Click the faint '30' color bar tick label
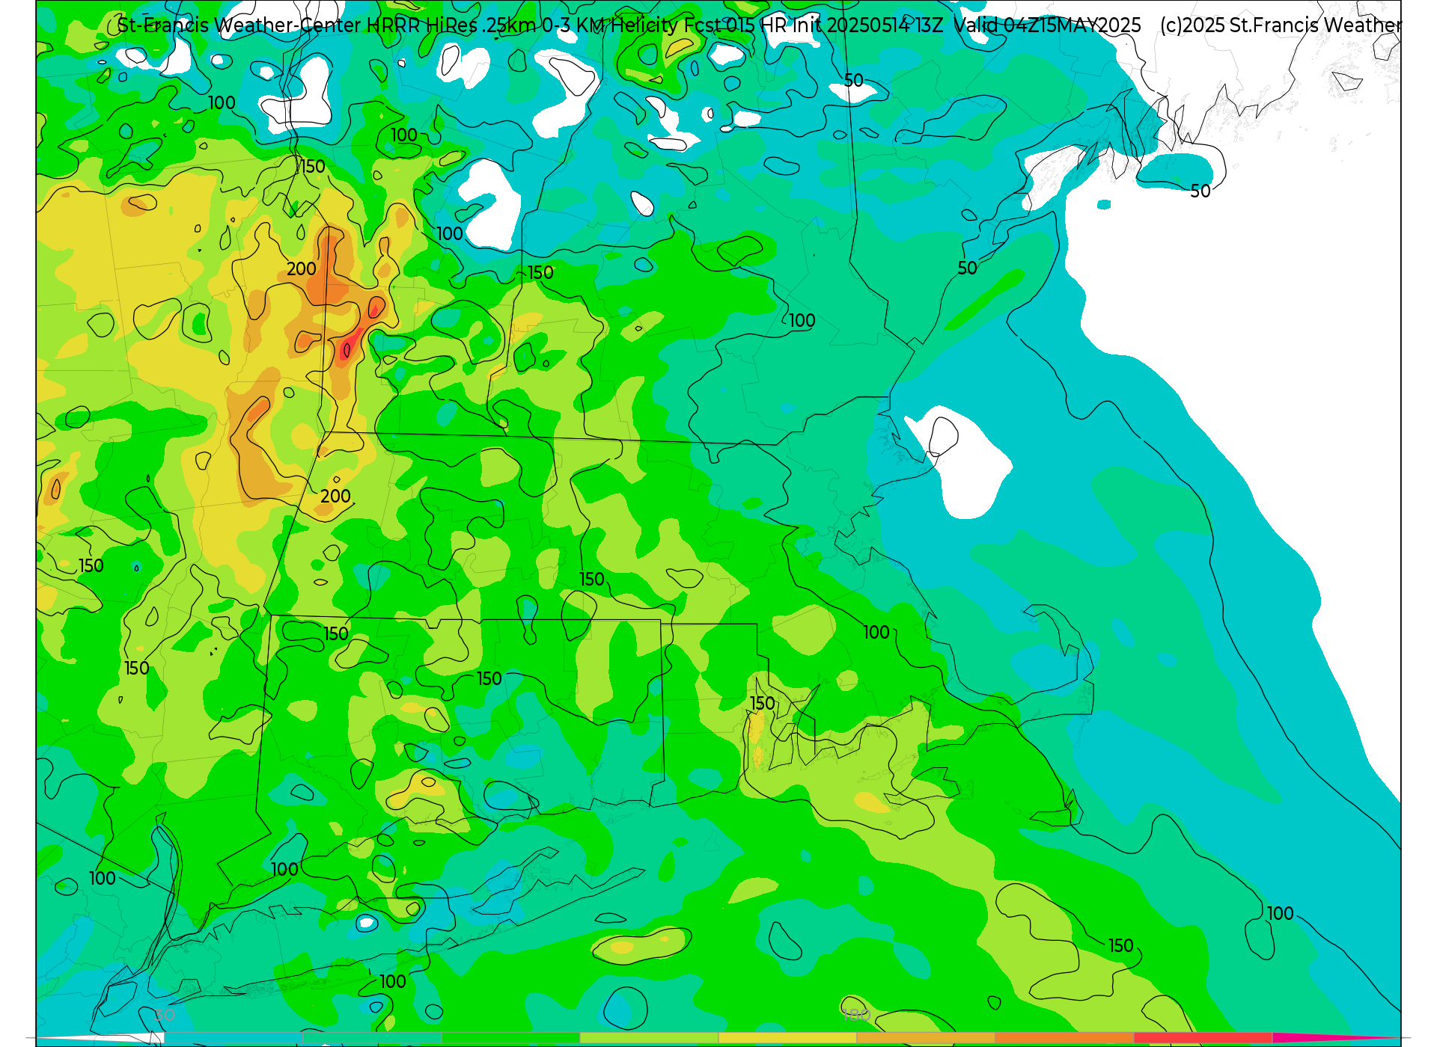This screenshot has width=1437, height=1047. tap(165, 1015)
